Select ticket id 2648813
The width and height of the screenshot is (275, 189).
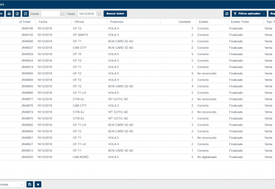coord(27,151)
